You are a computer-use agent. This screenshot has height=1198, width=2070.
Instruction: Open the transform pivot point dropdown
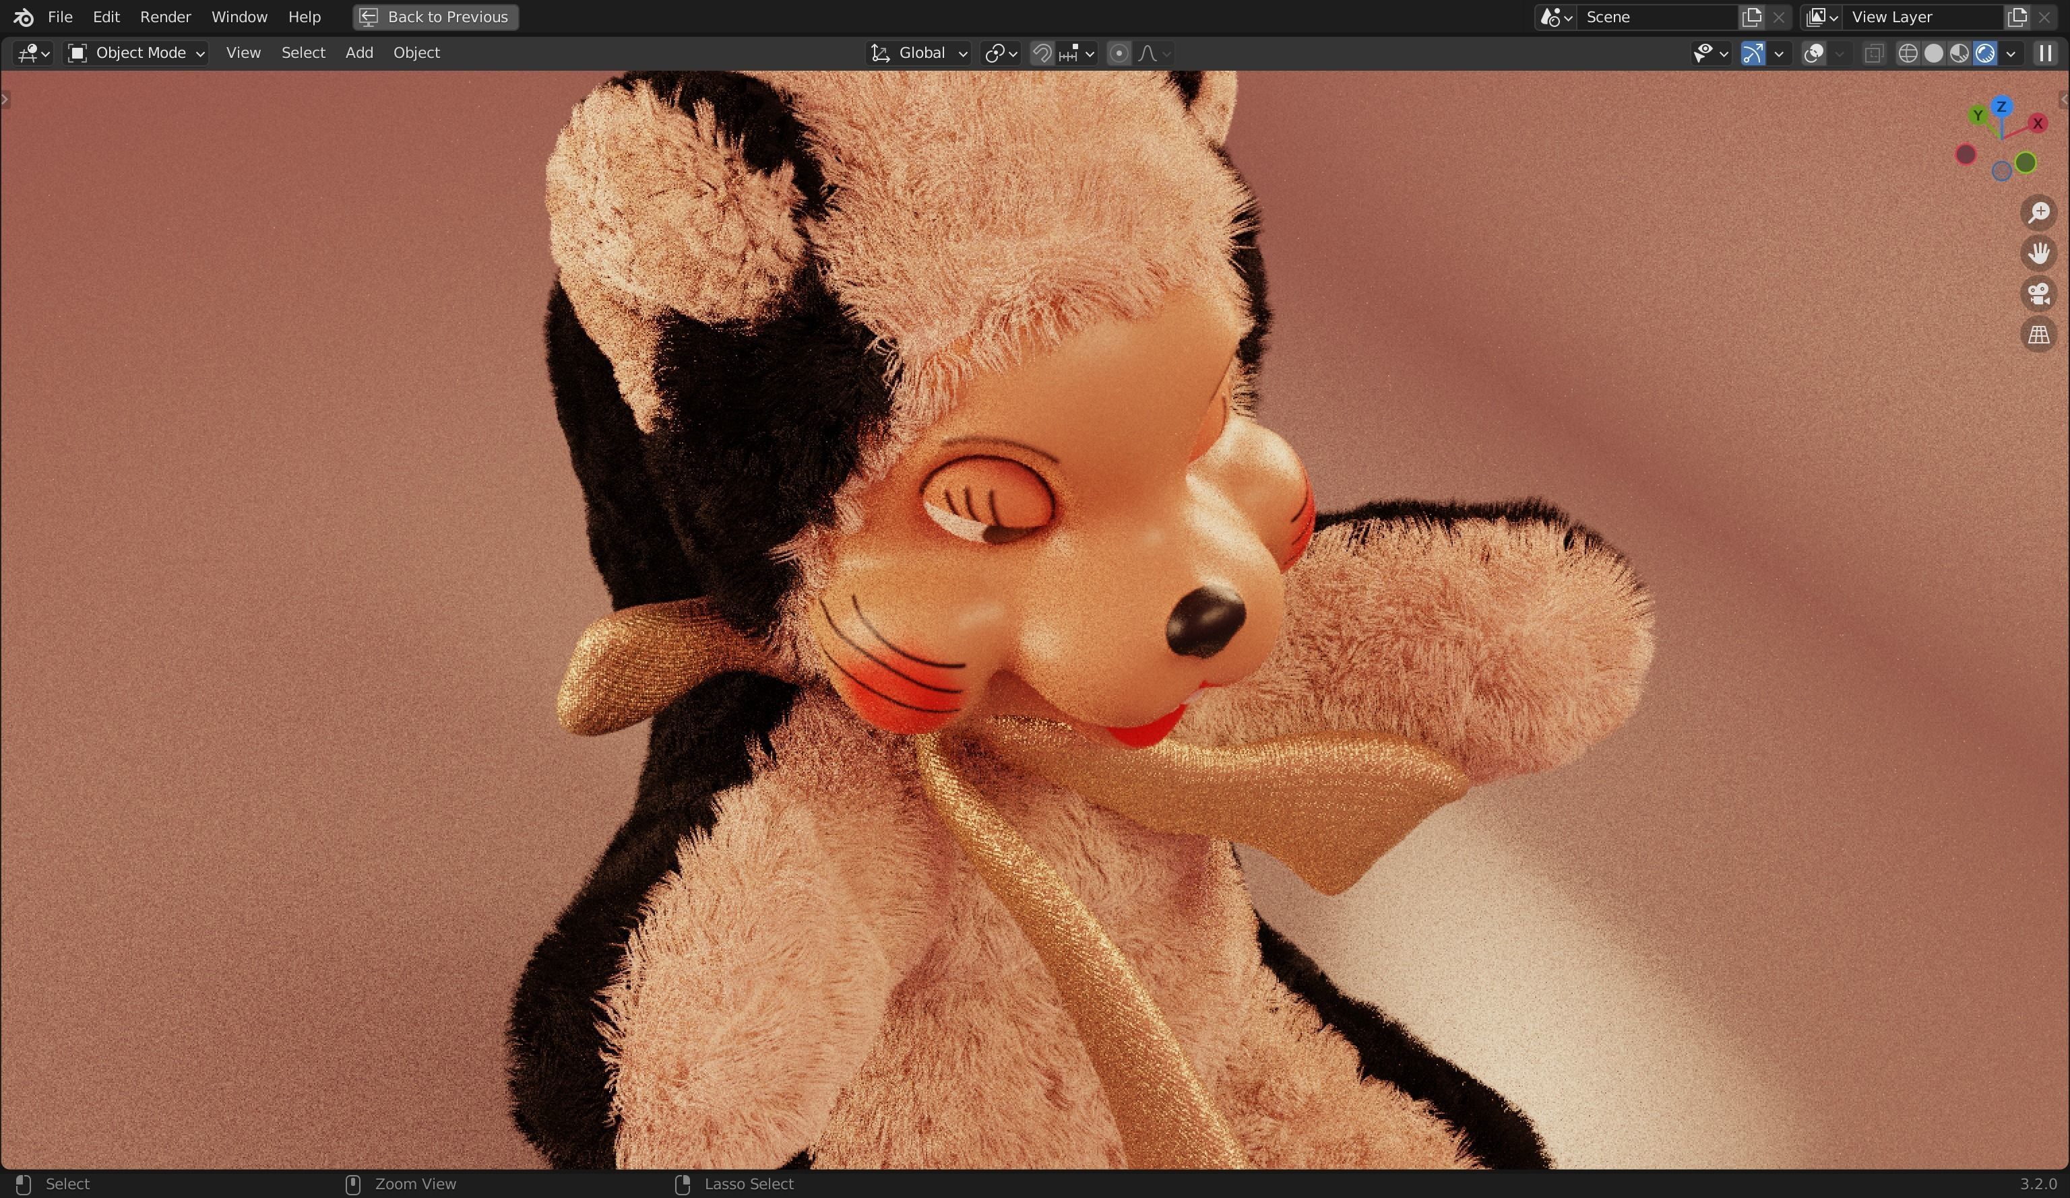(x=1000, y=53)
